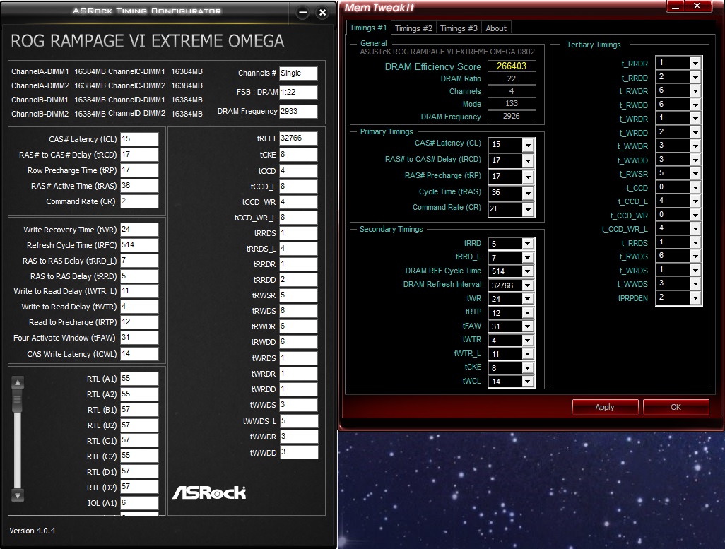725x549 pixels.
Task: Open the Cycle Time (tRAS) dropdown
Action: click(x=528, y=193)
